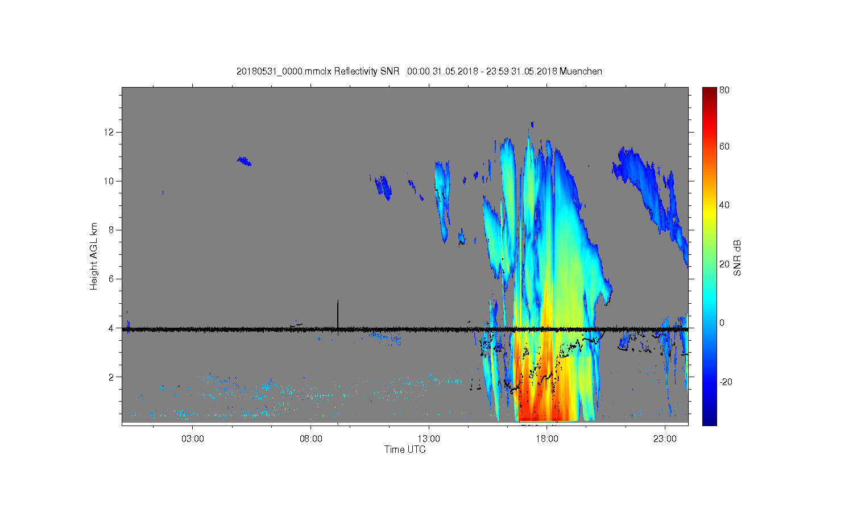The height and width of the screenshot is (512, 853).
Task: Click the height tick label 2
Action: pyautogui.click(x=112, y=377)
